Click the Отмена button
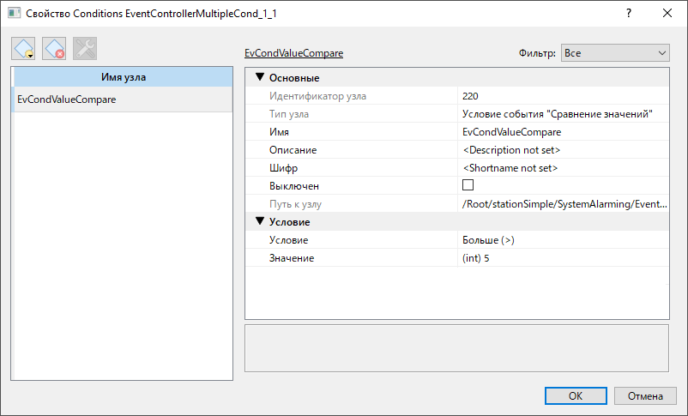 tap(645, 395)
